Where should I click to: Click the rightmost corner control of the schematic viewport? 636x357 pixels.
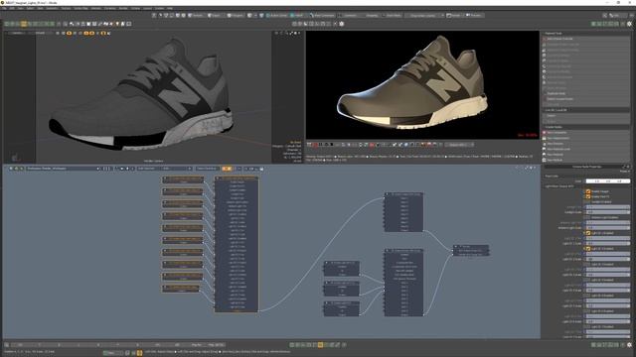pyautogui.click(x=535, y=168)
